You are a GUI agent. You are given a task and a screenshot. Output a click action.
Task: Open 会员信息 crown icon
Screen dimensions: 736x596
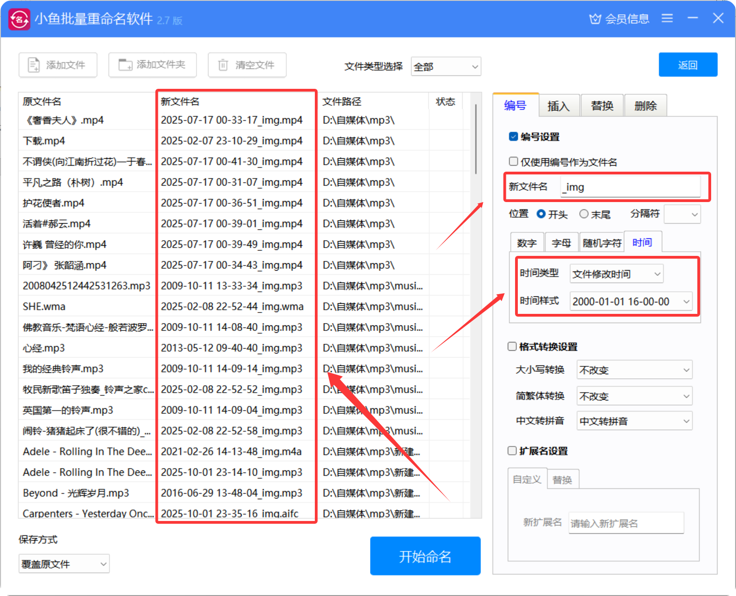pyautogui.click(x=595, y=19)
